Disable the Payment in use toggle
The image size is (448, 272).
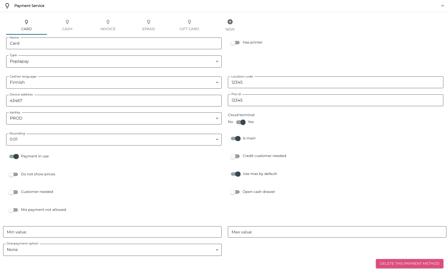tap(13, 156)
